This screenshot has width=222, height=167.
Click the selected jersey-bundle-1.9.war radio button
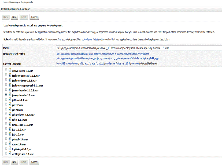point(6,94)
